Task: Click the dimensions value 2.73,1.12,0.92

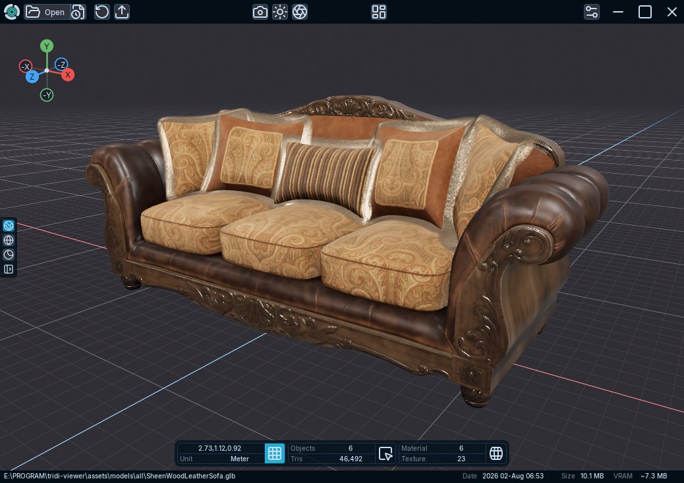Action: coord(220,448)
